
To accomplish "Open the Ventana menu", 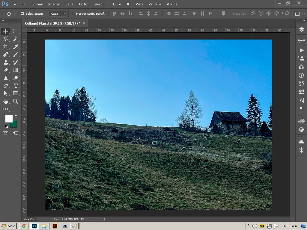I will pos(155,4).
